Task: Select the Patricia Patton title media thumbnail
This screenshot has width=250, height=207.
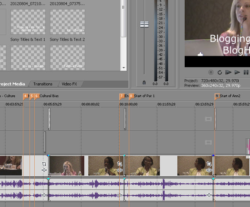Action: [x=68, y=58]
